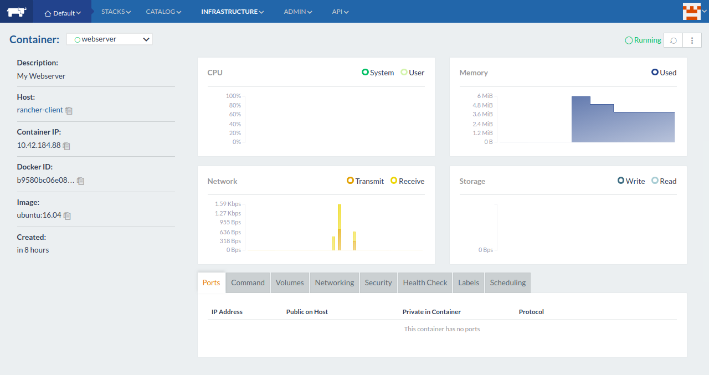
Task: Toggle the System CPU legend
Action: click(x=378, y=73)
